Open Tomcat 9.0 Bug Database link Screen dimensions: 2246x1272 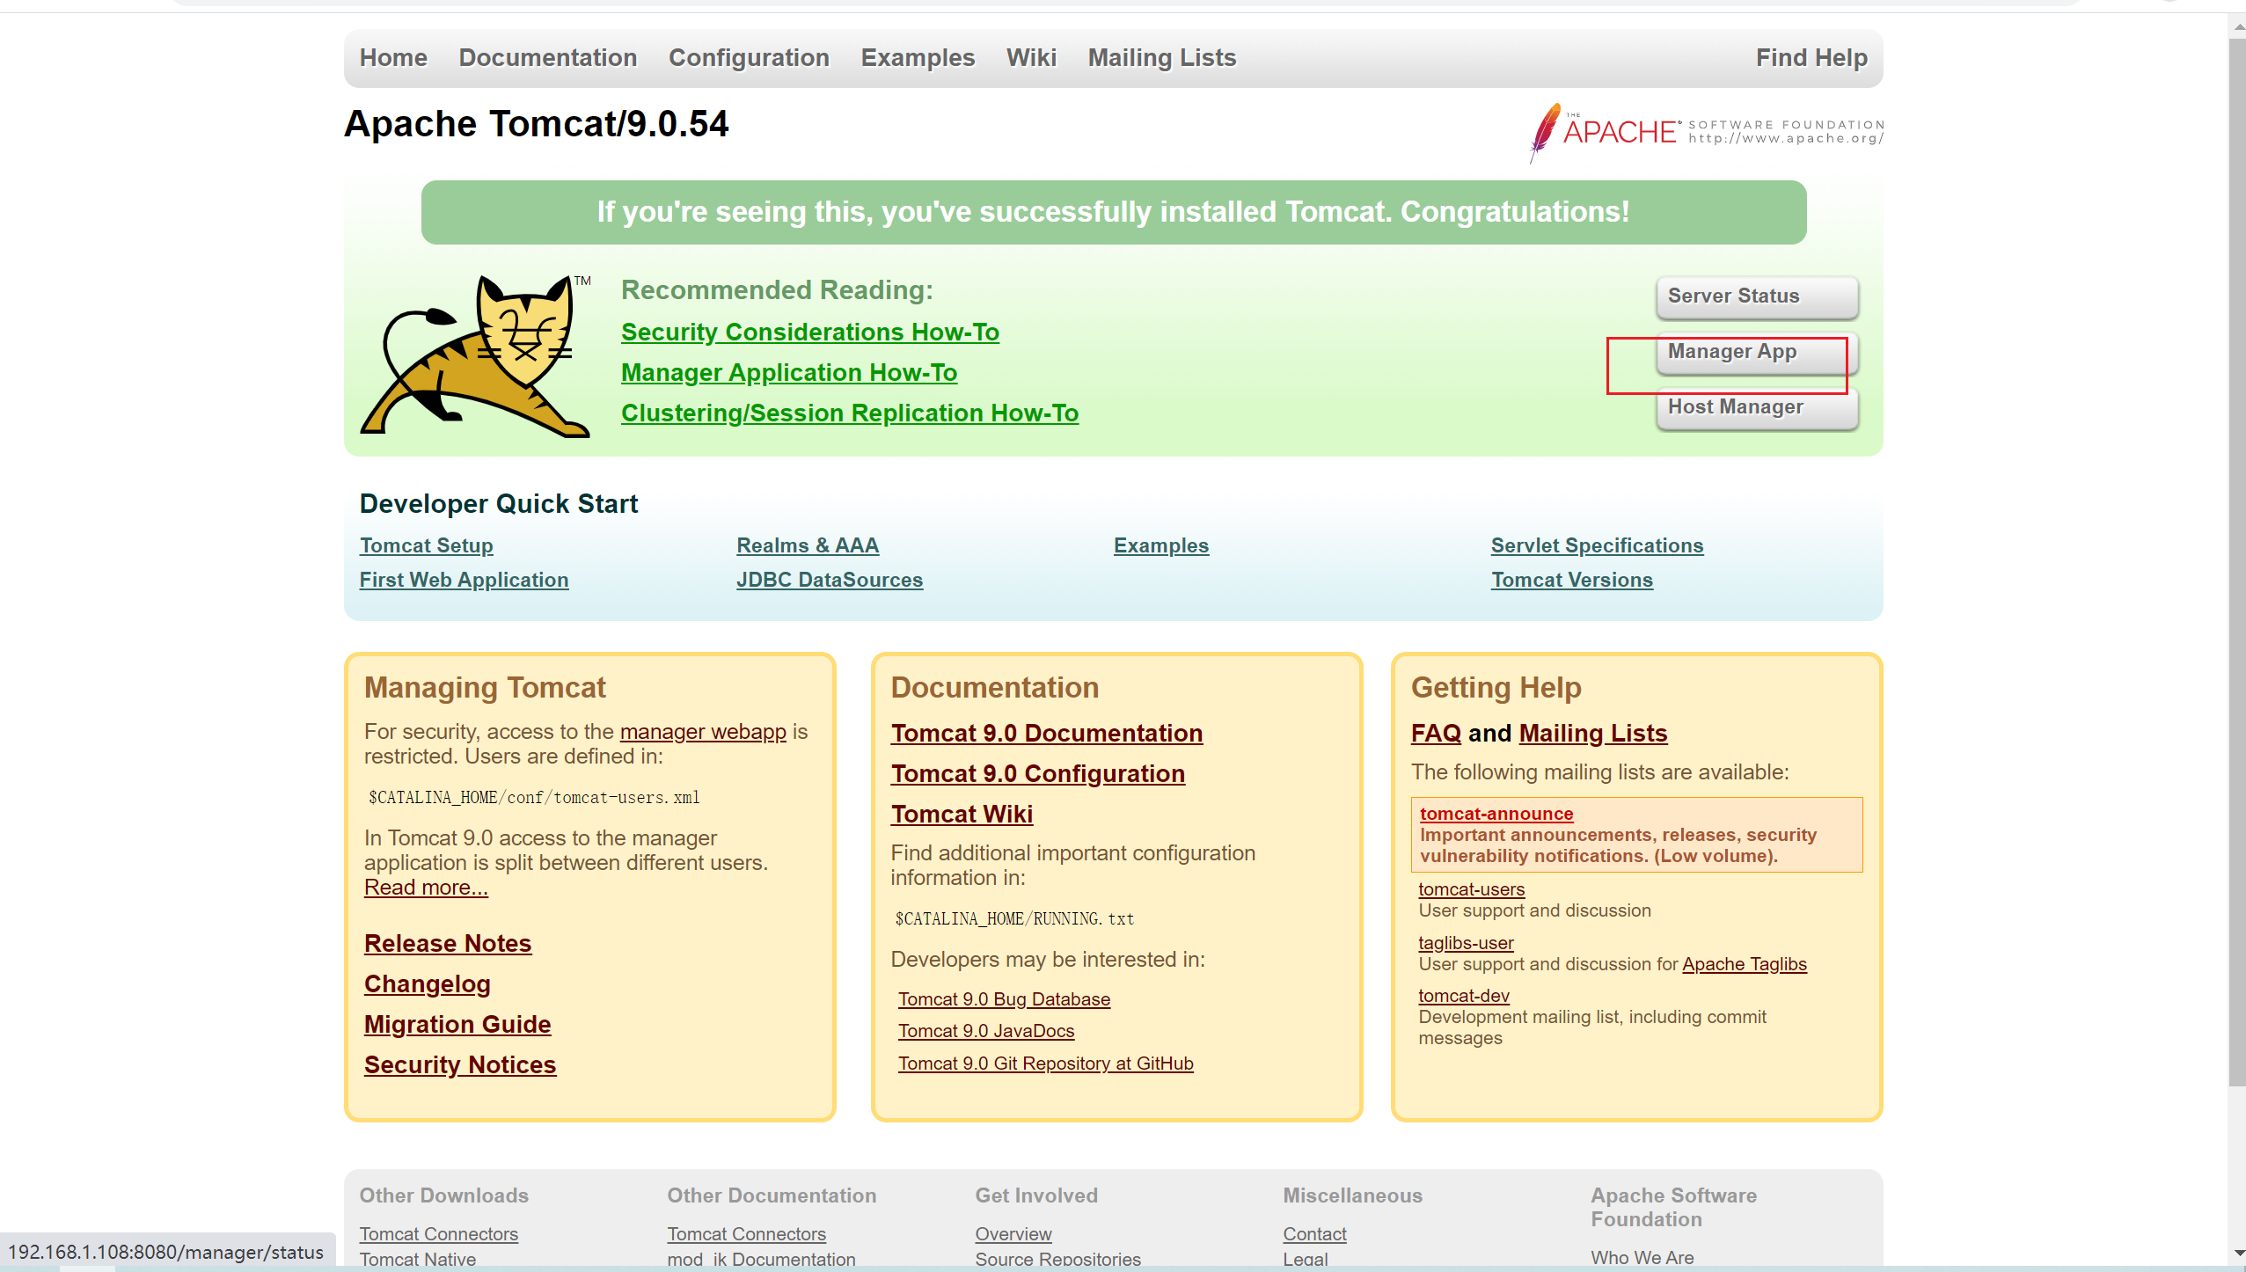pyautogui.click(x=1003, y=999)
